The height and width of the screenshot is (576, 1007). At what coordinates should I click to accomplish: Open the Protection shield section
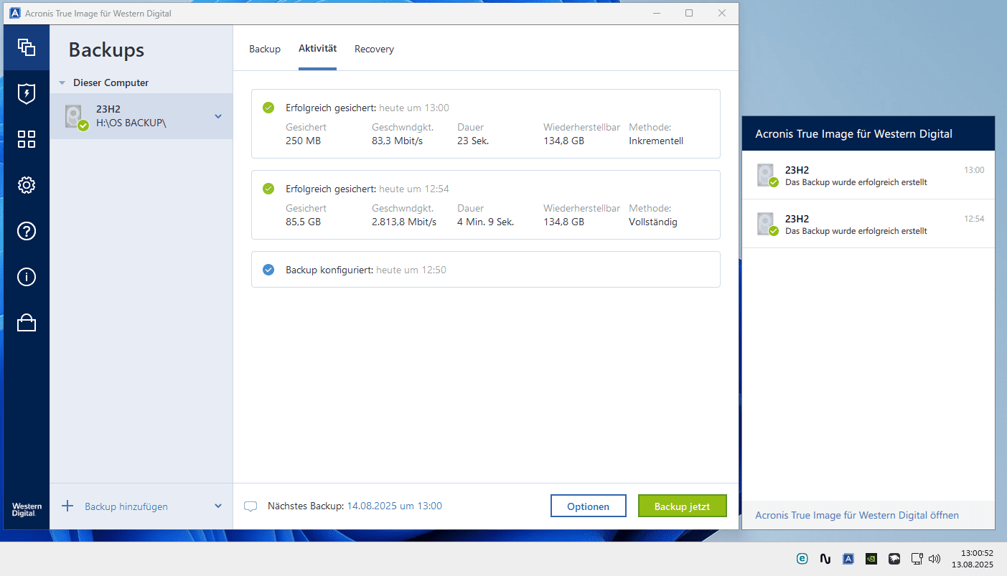[x=27, y=93]
